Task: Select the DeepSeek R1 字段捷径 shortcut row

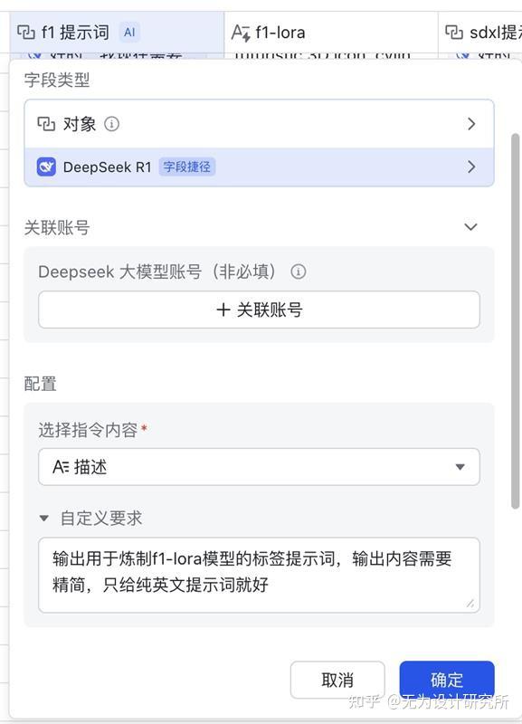Action: point(259,167)
